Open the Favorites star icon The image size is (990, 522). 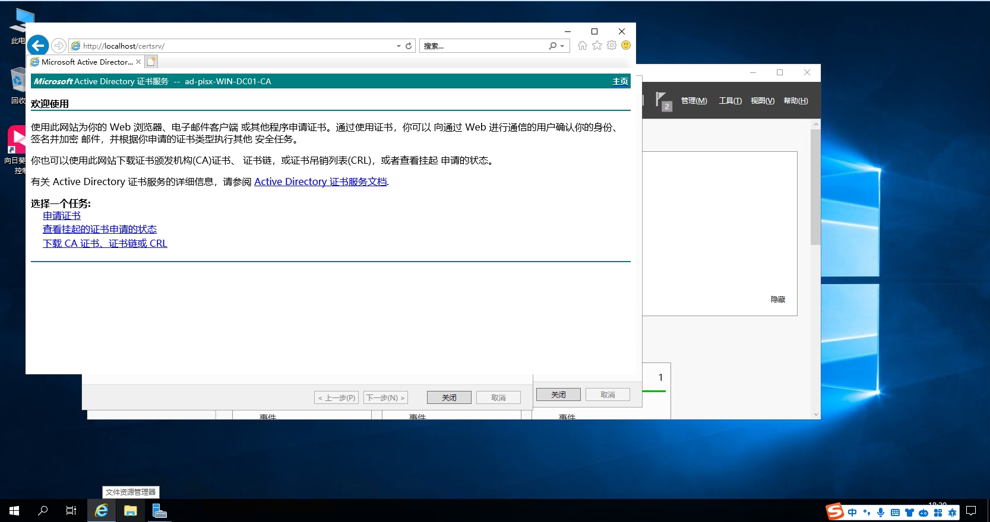tap(597, 46)
